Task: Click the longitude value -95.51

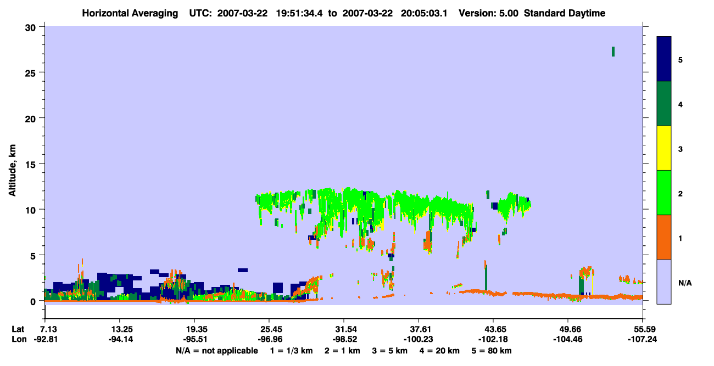Action: click(x=194, y=339)
